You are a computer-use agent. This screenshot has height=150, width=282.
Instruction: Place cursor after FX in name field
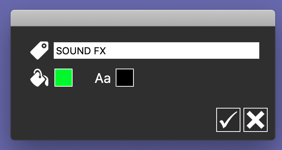coord(106,51)
